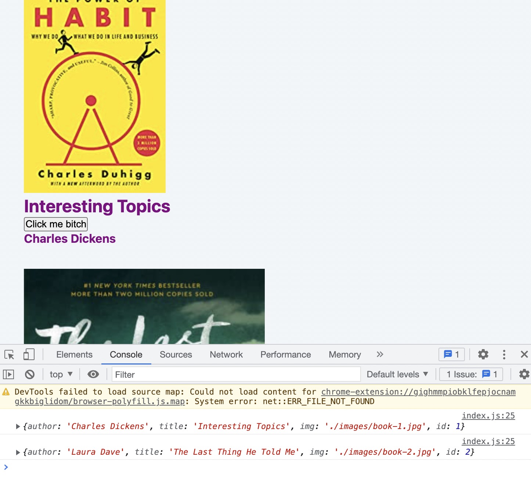Open index.js:25 link for Laura Dave log
The height and width of the screenshot is (498, 531).
pyautogui.click(x=488, y=441)
